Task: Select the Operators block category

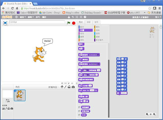Action: 101,37
